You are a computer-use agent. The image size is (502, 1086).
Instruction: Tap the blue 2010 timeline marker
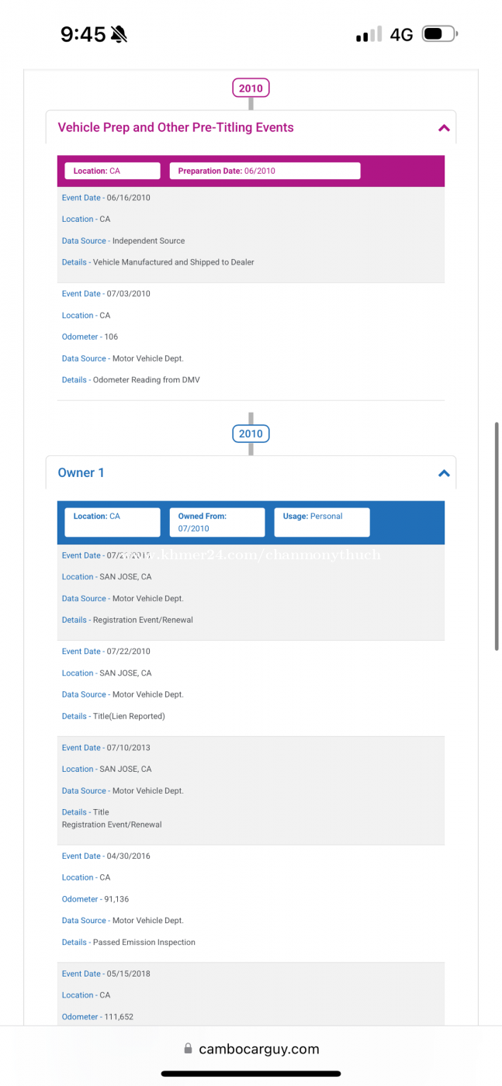point(251,434)
